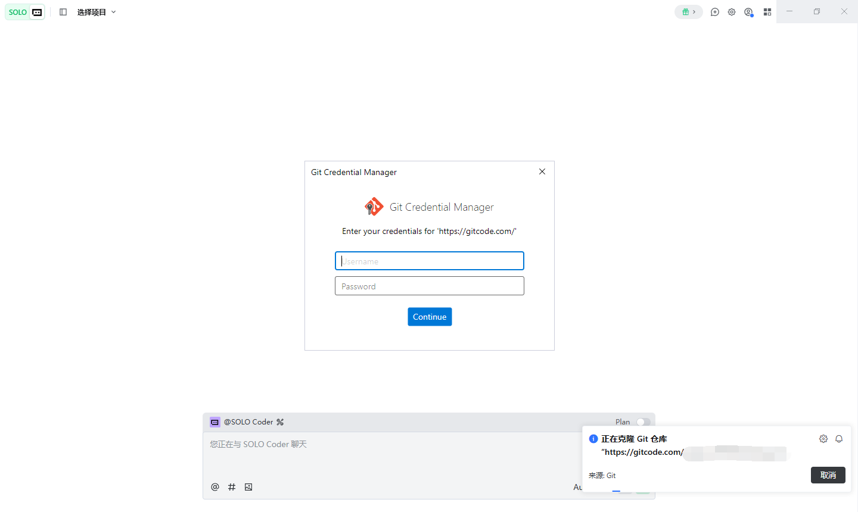858x512 pixels.
Task: Click the Git Credential Manager logo
Action: coord(374,207)
